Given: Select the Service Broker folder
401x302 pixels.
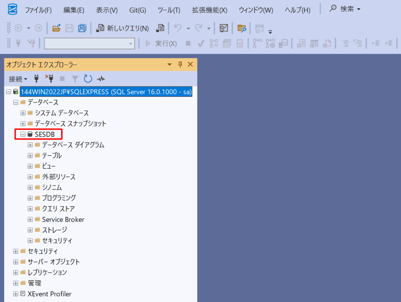Looking at the screenshot, I should [63, 220].
